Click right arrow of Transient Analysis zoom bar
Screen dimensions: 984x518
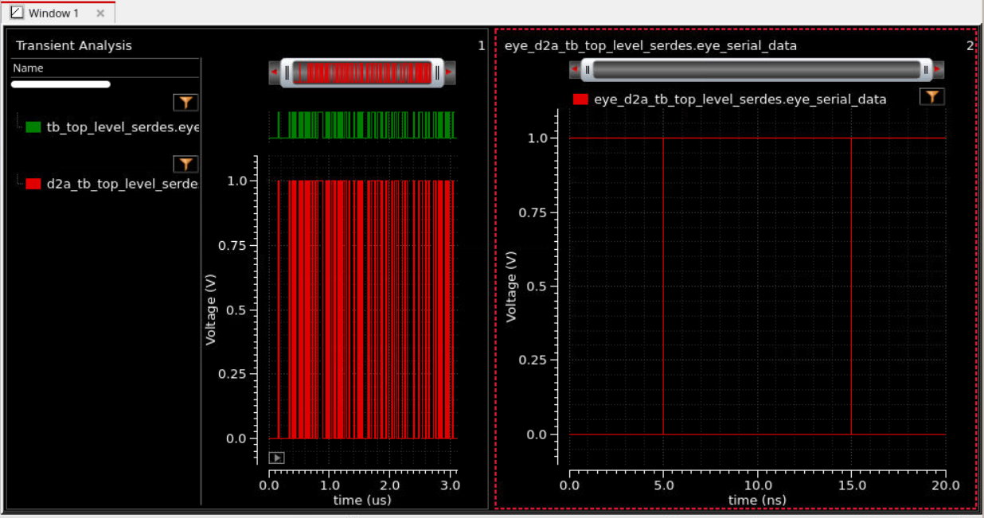449,72
